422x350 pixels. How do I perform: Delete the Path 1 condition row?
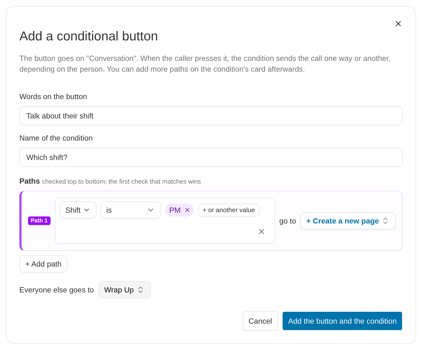[261, 232]
